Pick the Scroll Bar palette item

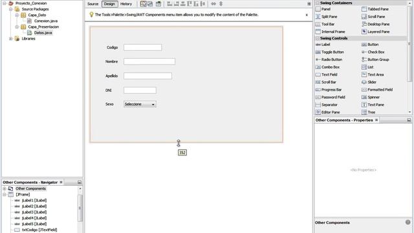(326, 82)
